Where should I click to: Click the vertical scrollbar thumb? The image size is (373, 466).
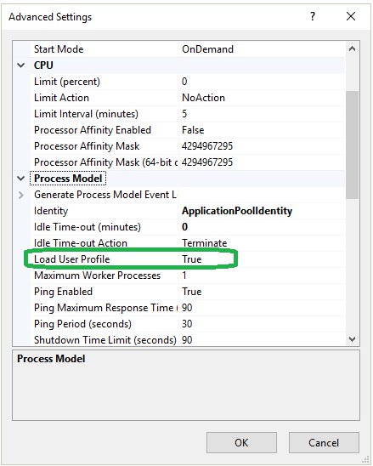tap(353, 145)
